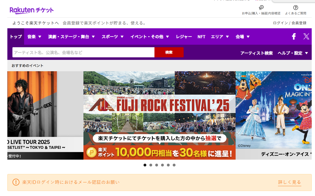This screenshot has height=196, width=315.
Task: Click the アーティスト検索 link
Action: (x=256, y=53)
